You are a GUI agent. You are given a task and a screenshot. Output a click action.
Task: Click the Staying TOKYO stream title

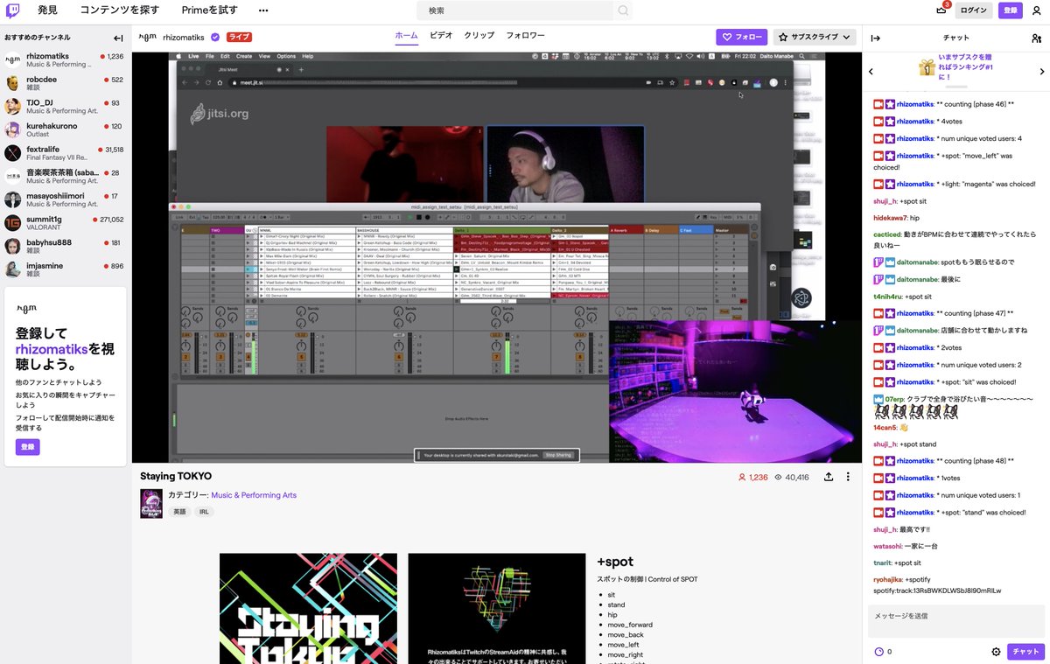click(x=176, y=476)
